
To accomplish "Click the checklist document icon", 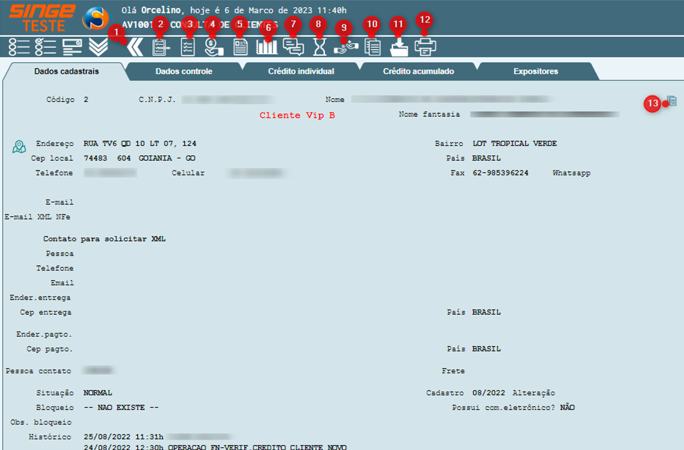I will pyautogui.click(x=188, y=47).
